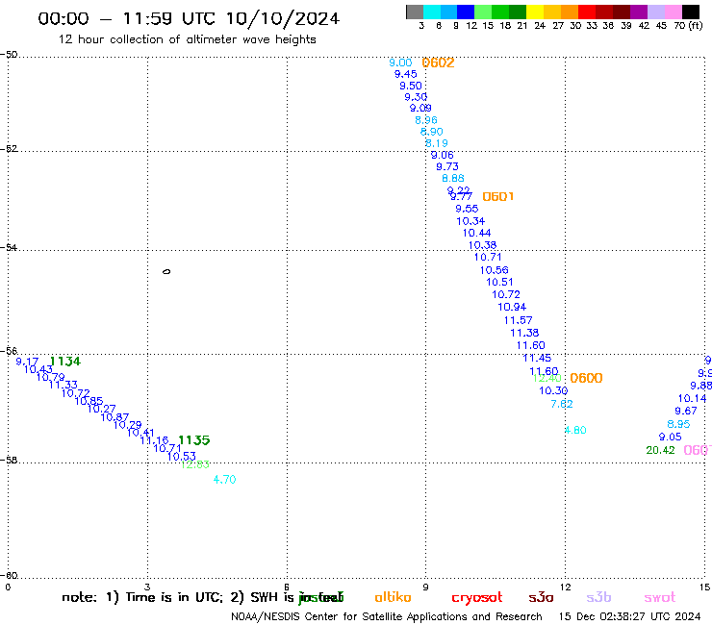Click the cyan 4.70 wave height value
The width and height of the screenshot is (712, 625).
[x=225, y=479]
